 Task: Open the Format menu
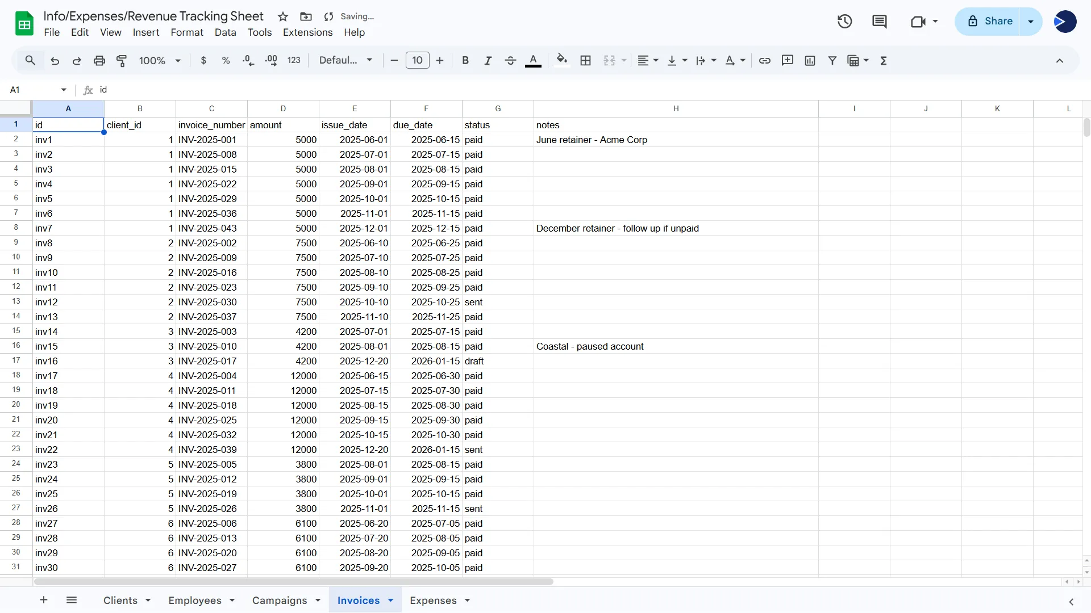pos(186,32)
